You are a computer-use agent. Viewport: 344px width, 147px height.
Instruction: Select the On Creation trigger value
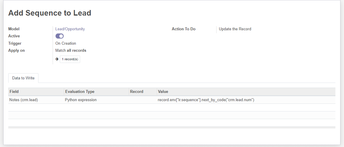[66, 43]
